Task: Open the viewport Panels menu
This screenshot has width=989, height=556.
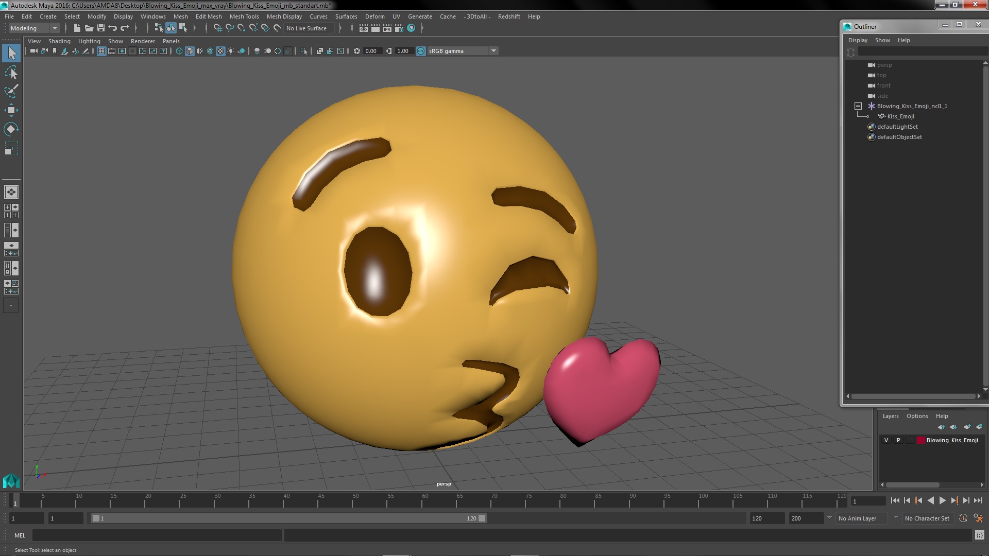Action: [x=171, y=41]
